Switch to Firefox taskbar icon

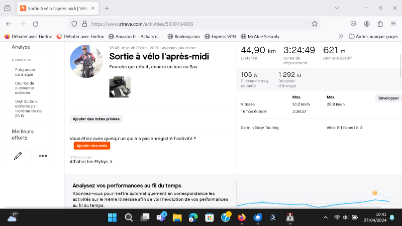tap(242, 217)
